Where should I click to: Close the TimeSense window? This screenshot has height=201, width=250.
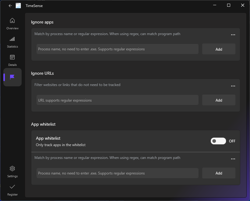pyautogui.click(x=242, y=5)
